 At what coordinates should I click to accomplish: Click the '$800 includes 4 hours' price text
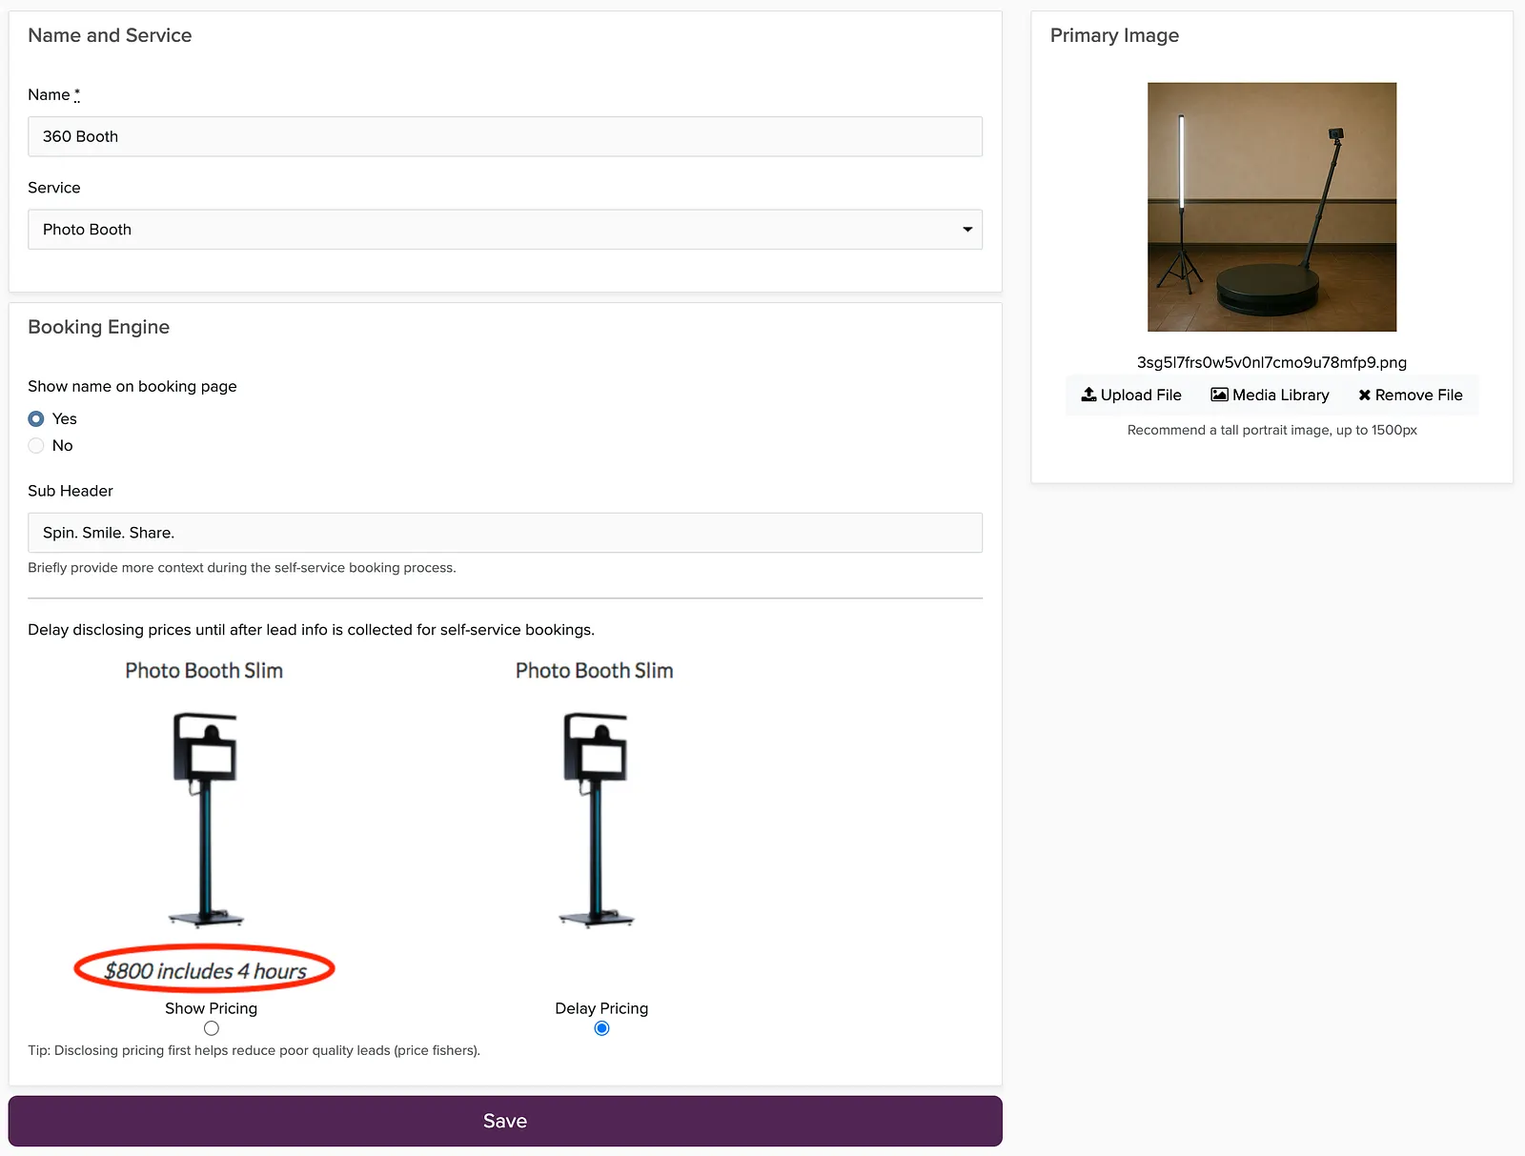tap(205, 971)
